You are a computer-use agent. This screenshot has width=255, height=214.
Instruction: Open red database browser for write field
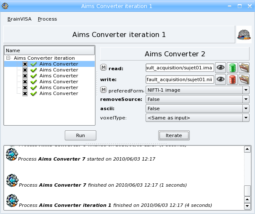[x=232, y=79]
